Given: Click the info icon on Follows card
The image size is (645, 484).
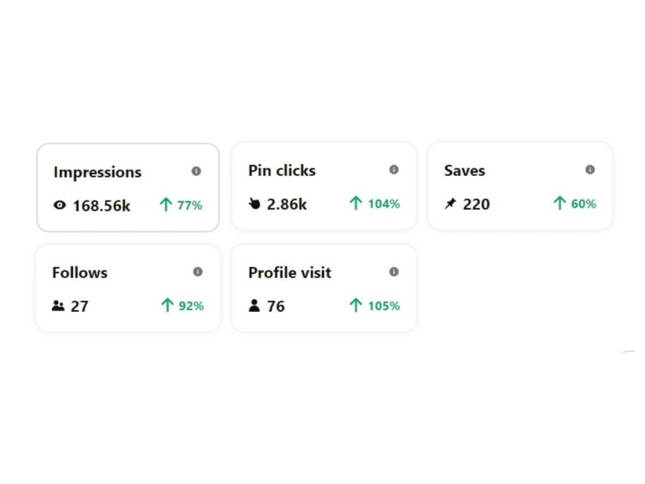Looking at the screenshot, I should pos(197,272).
